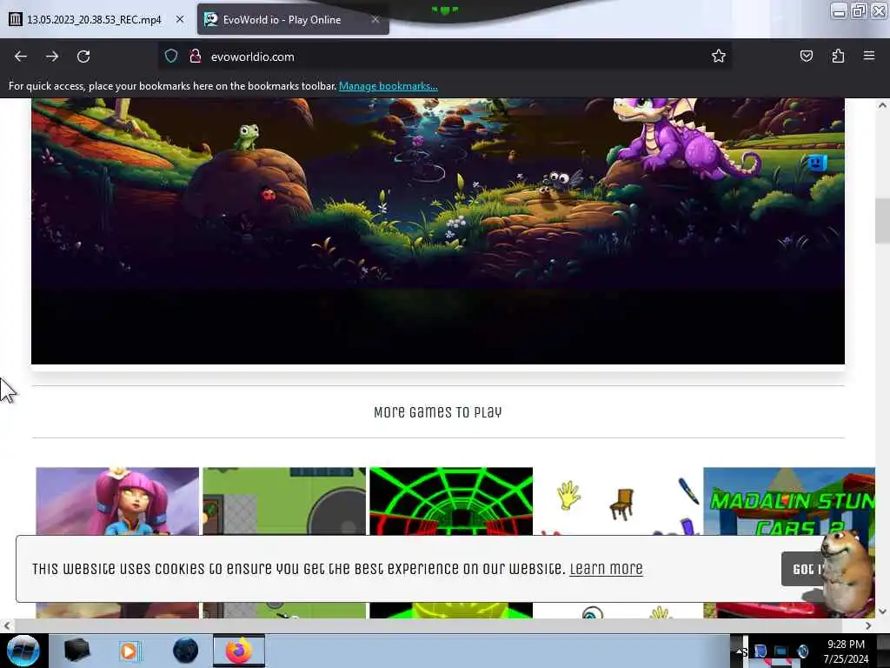Save page to Pocket
Image resolution: width=890 pixels, height=668 pixels.
(x=806, y=56)
